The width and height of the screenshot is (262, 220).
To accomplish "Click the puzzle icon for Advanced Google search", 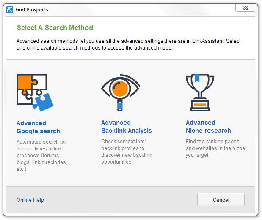I will click(x=35, y=93).
